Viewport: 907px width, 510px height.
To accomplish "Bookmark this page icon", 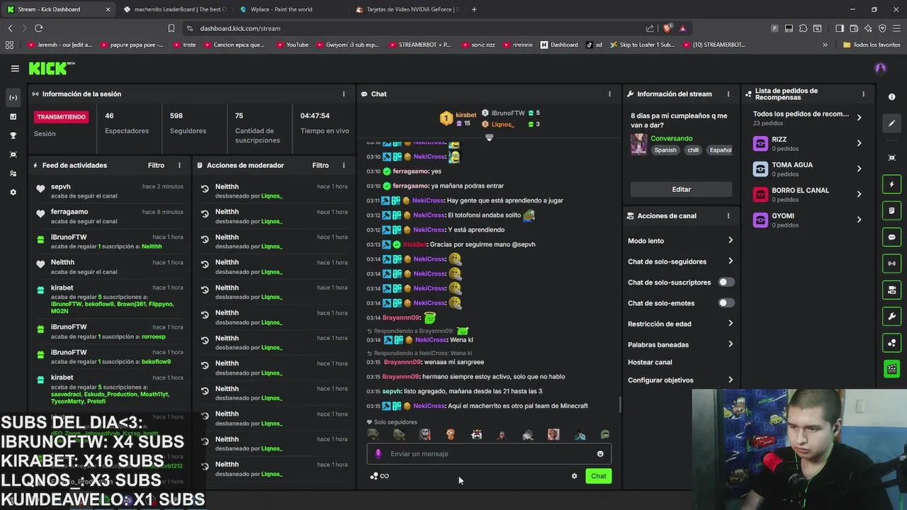I will 171,28.
